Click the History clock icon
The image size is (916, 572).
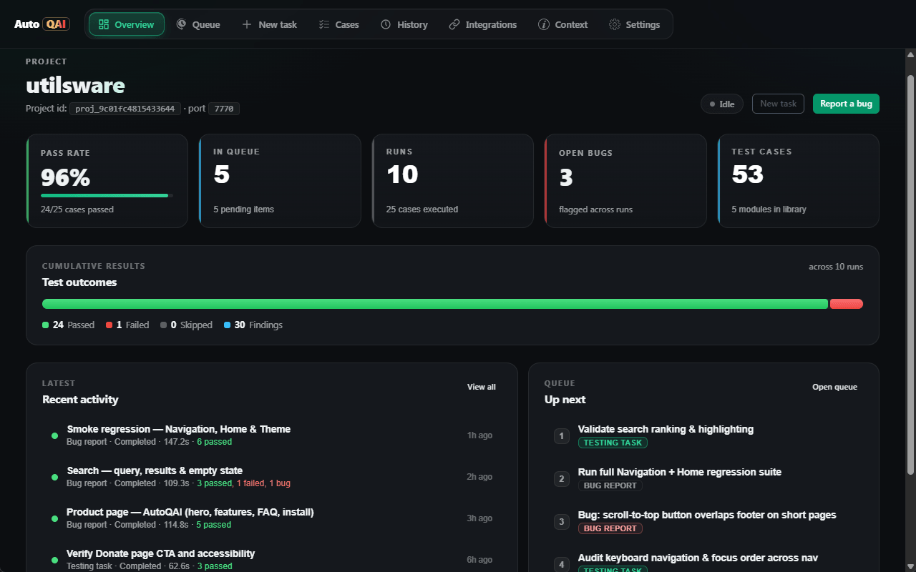[x=386, y=24]
